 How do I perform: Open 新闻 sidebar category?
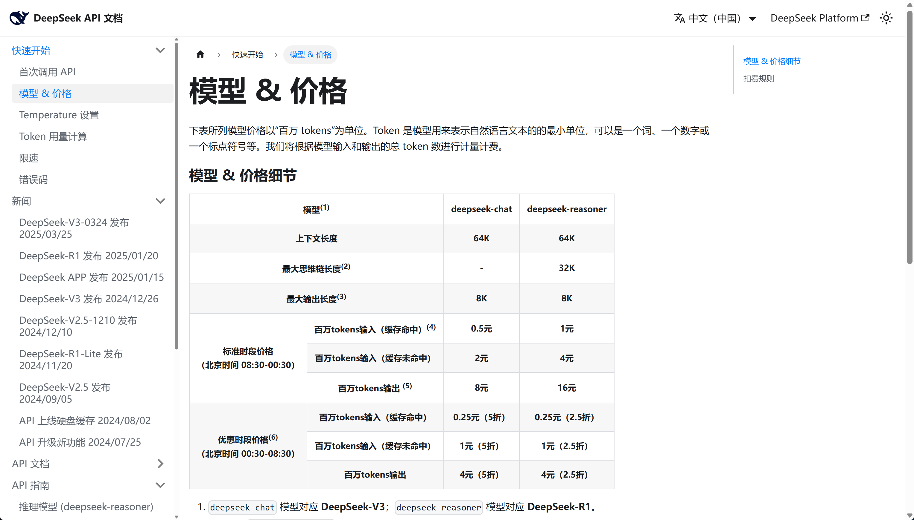click(22, 201)
